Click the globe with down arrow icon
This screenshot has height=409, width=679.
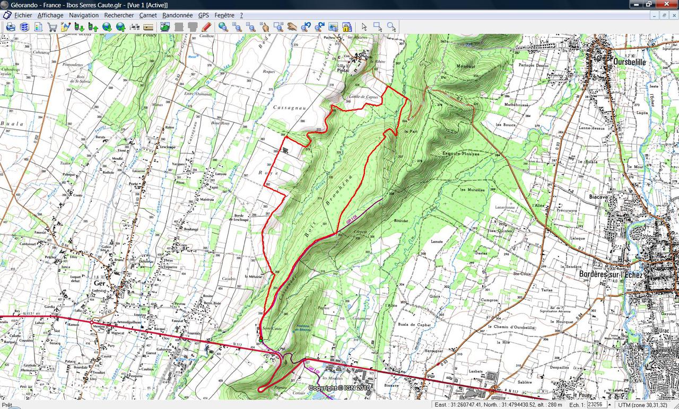tap(107, 26)
